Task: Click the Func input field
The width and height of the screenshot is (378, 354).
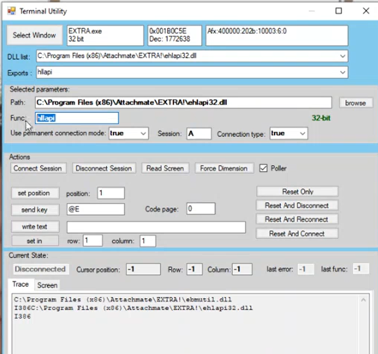Action: pos(77,118)
